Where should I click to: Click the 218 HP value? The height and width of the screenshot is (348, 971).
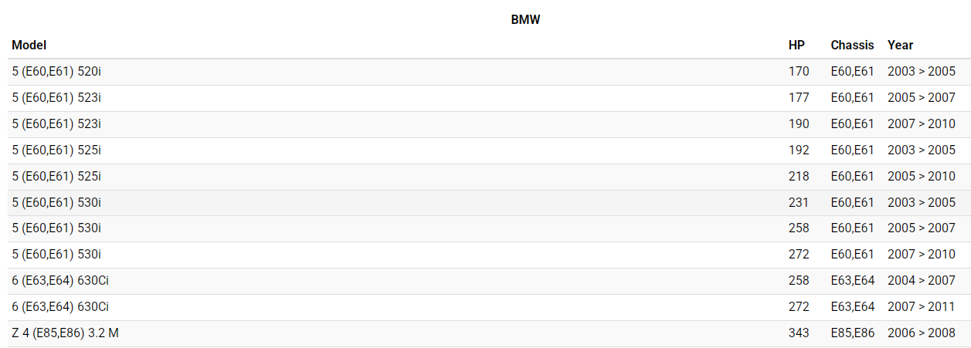coord(799,177)
